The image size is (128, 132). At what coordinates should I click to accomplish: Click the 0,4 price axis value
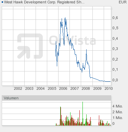click(115, 38)
